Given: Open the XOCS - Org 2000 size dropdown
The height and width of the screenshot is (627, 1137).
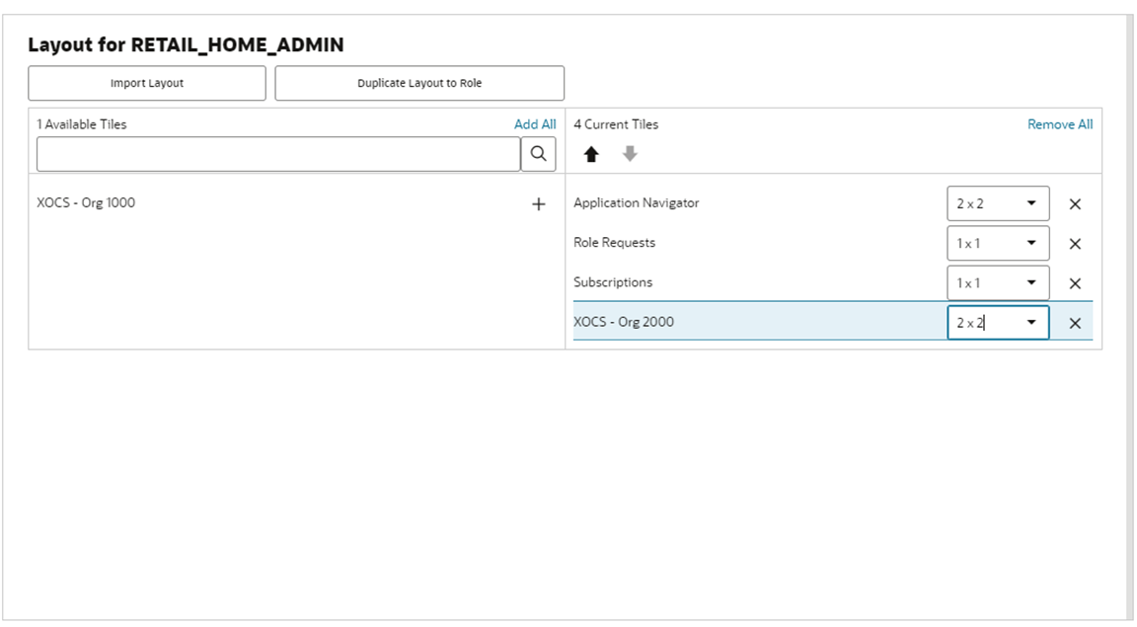Looking at the screenshot, I should (x=1032, y=322).
